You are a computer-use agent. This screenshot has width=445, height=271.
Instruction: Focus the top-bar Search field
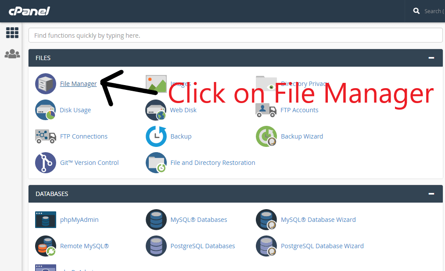click(x=434, y=11)
